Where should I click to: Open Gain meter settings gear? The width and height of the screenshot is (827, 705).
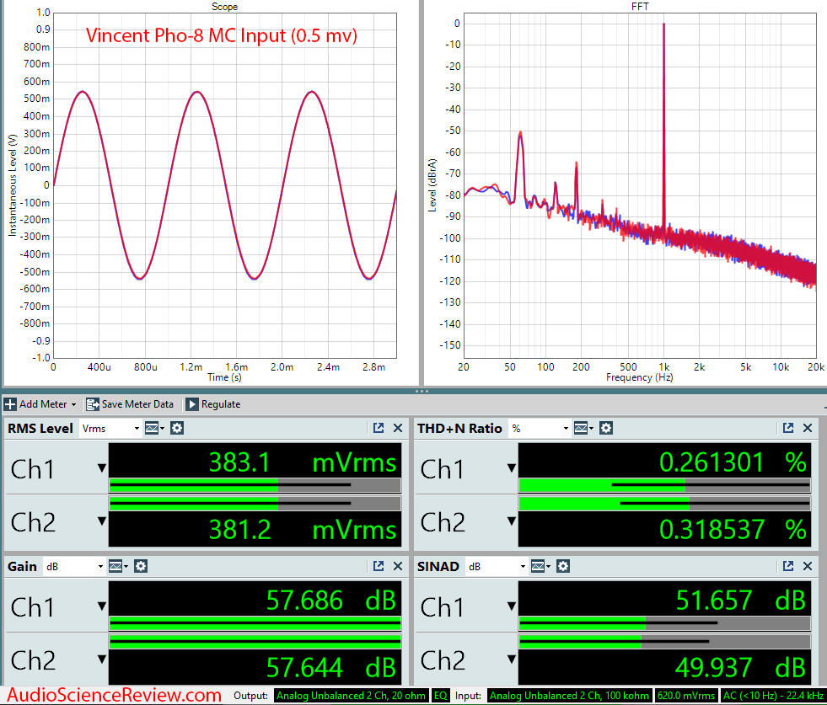tap(140, 566)
